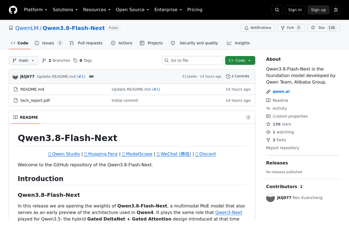Click the README outline list icon
The image size is (349, 245).
coord(248,117)
